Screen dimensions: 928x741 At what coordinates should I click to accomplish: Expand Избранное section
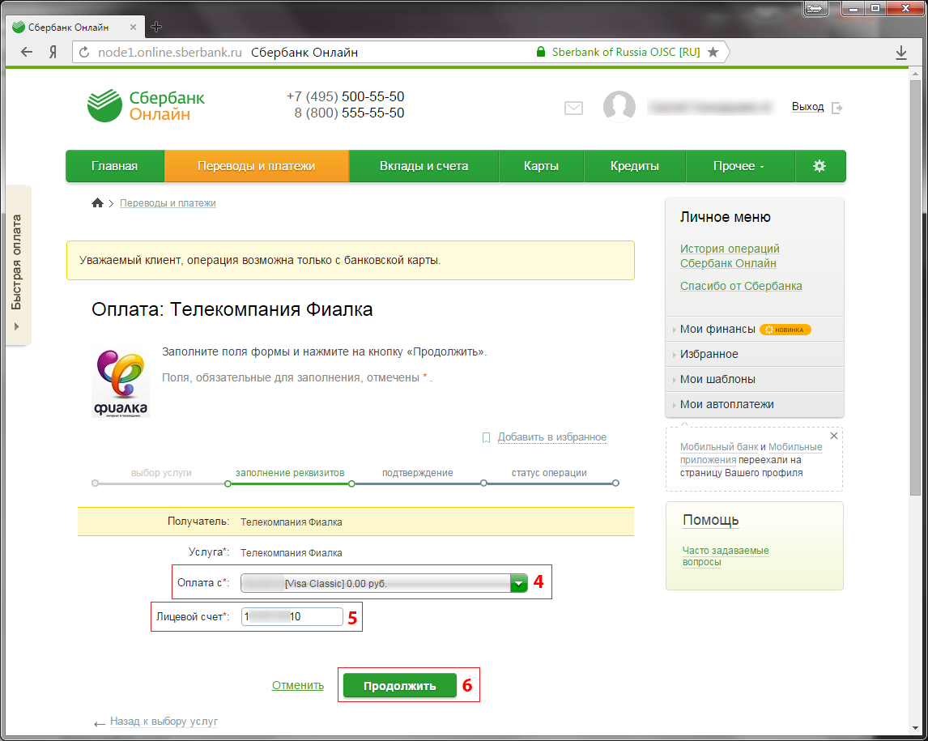click(755, 354)
